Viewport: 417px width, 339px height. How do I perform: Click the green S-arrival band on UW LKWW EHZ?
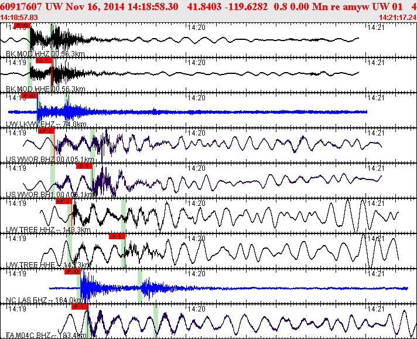point(67,110)
